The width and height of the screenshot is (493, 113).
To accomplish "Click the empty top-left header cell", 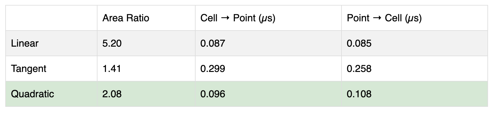I will tap(52, 18).
